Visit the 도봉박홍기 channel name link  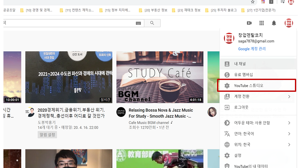[x=46, y=123]
